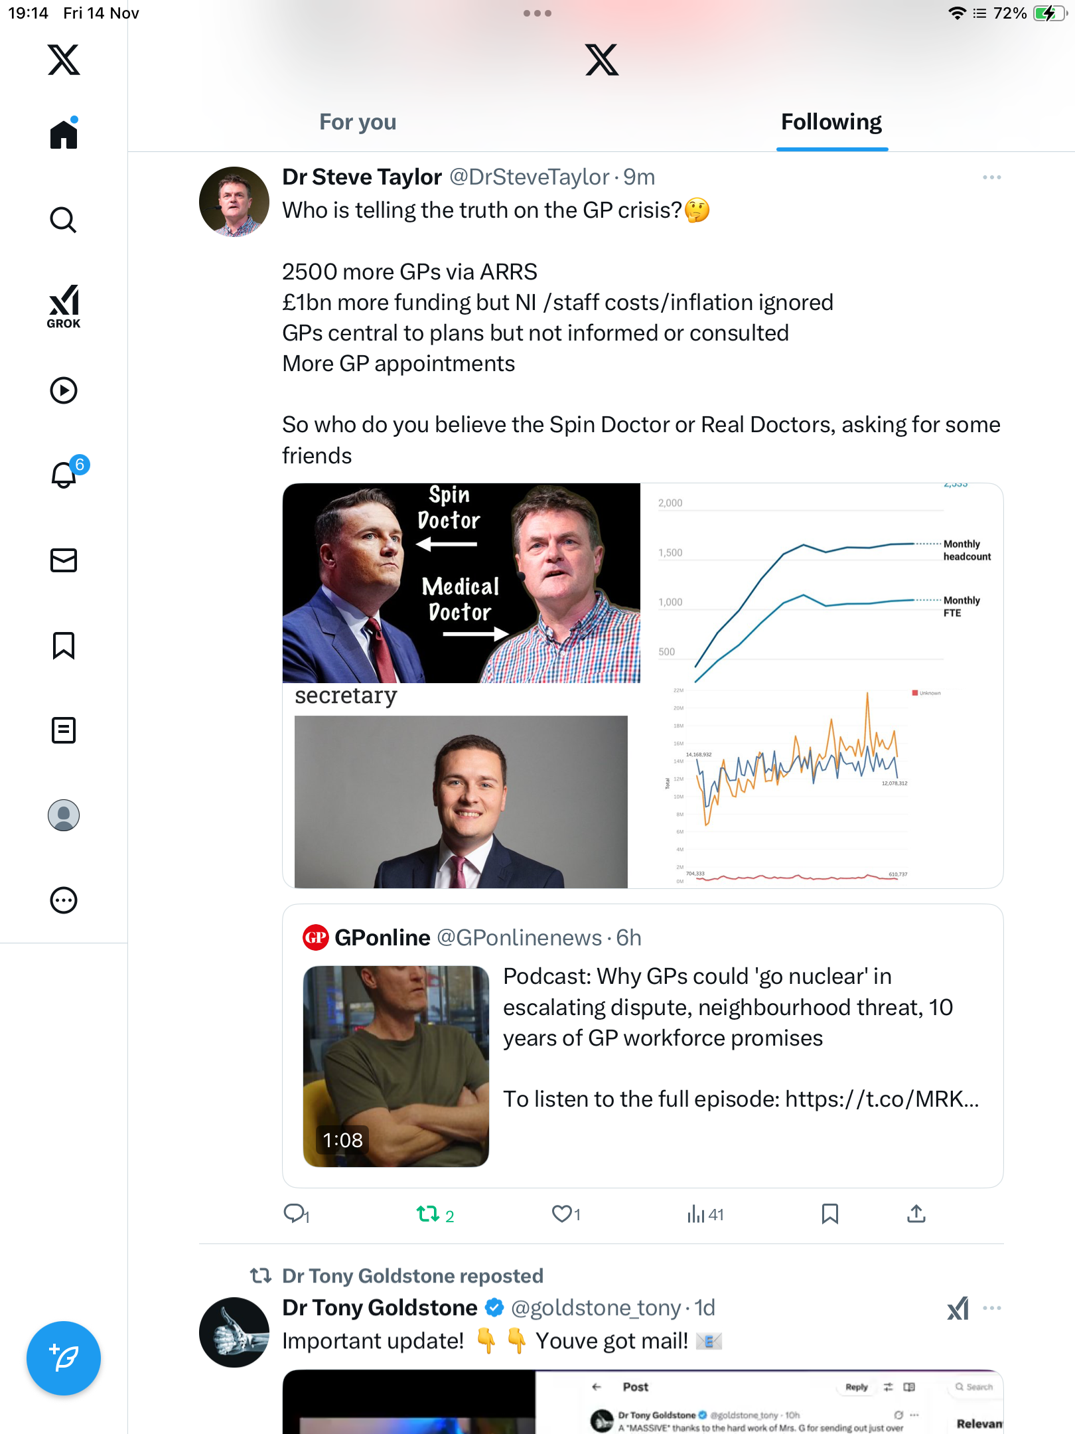Expand the More circle menu in sidebar
The height and width of the screenshot is (1434, 1075).
[64, 900]
